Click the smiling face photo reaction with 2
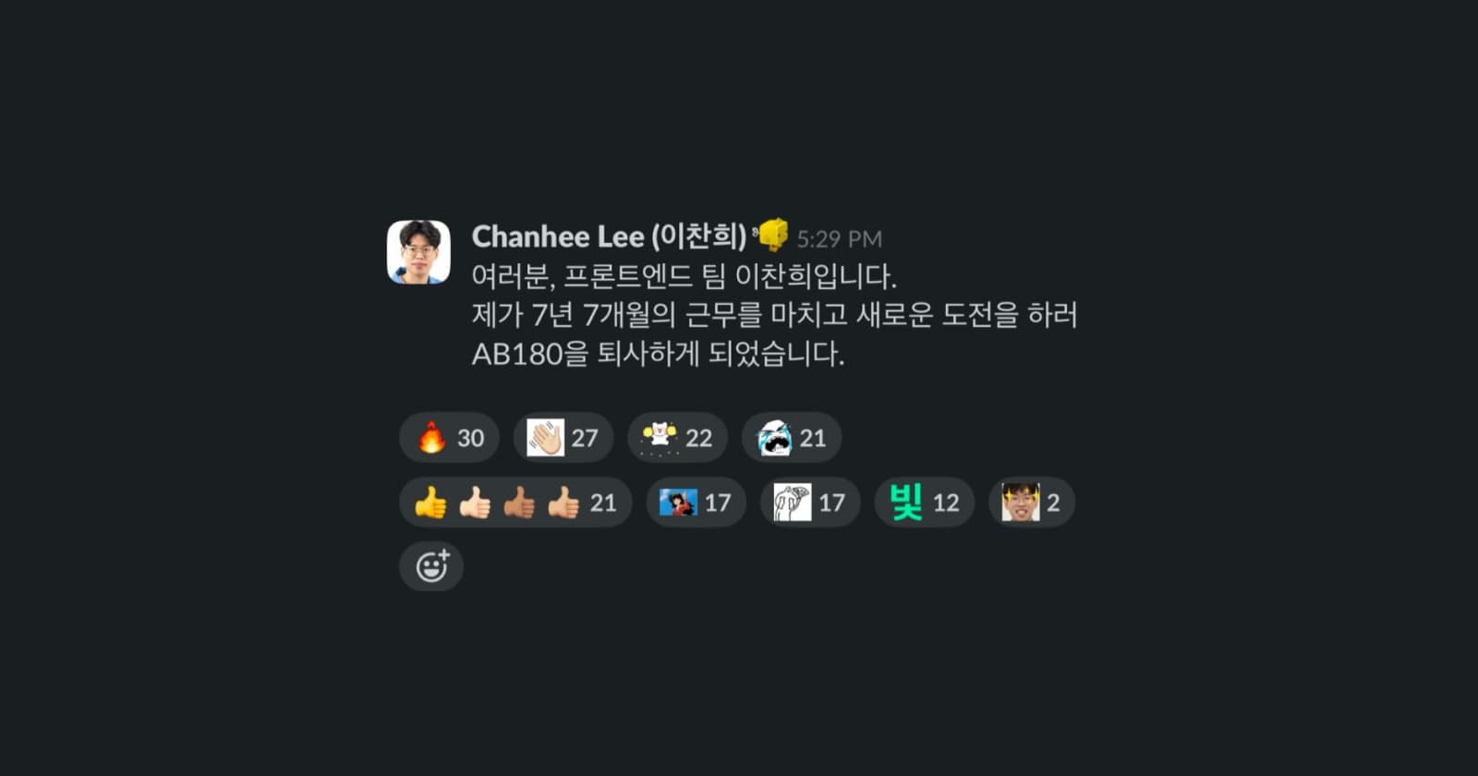1478x776 pixels. (1032, 503)
